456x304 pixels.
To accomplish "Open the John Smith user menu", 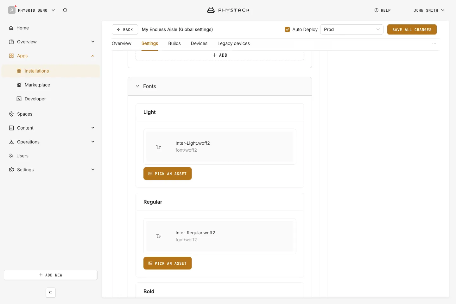I will pyautogui.click(x=429, y=10).
